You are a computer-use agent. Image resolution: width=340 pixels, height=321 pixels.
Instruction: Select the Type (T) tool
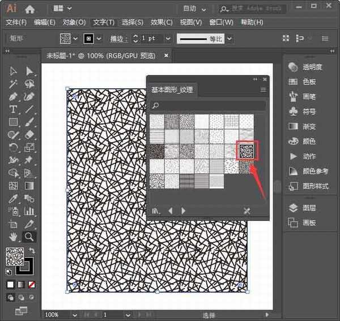click(x=14, y=109)
